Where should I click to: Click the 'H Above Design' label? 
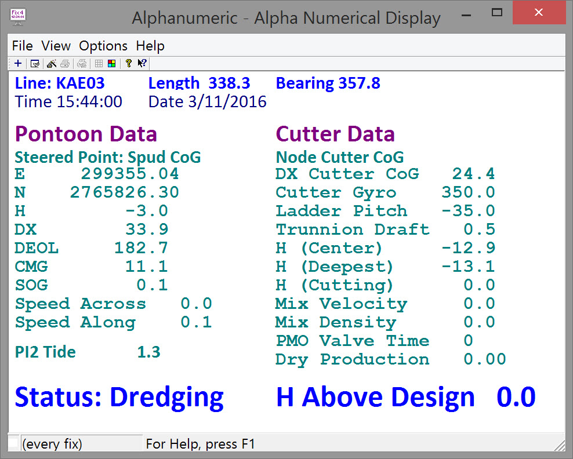click(x=375, y=398)
